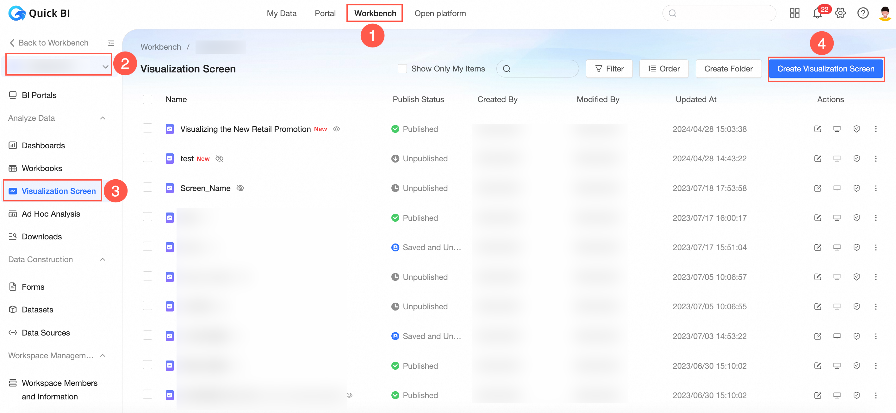The height and width of the screenshot is (413, 896).
Task: Open the apps grid icon
Action: click(794, 14)
